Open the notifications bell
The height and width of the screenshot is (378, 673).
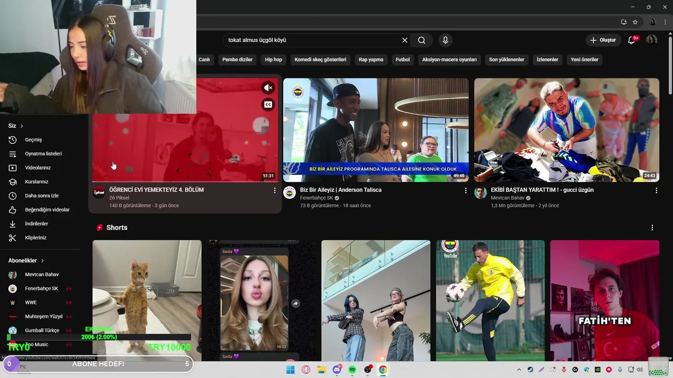click(633, 40)
